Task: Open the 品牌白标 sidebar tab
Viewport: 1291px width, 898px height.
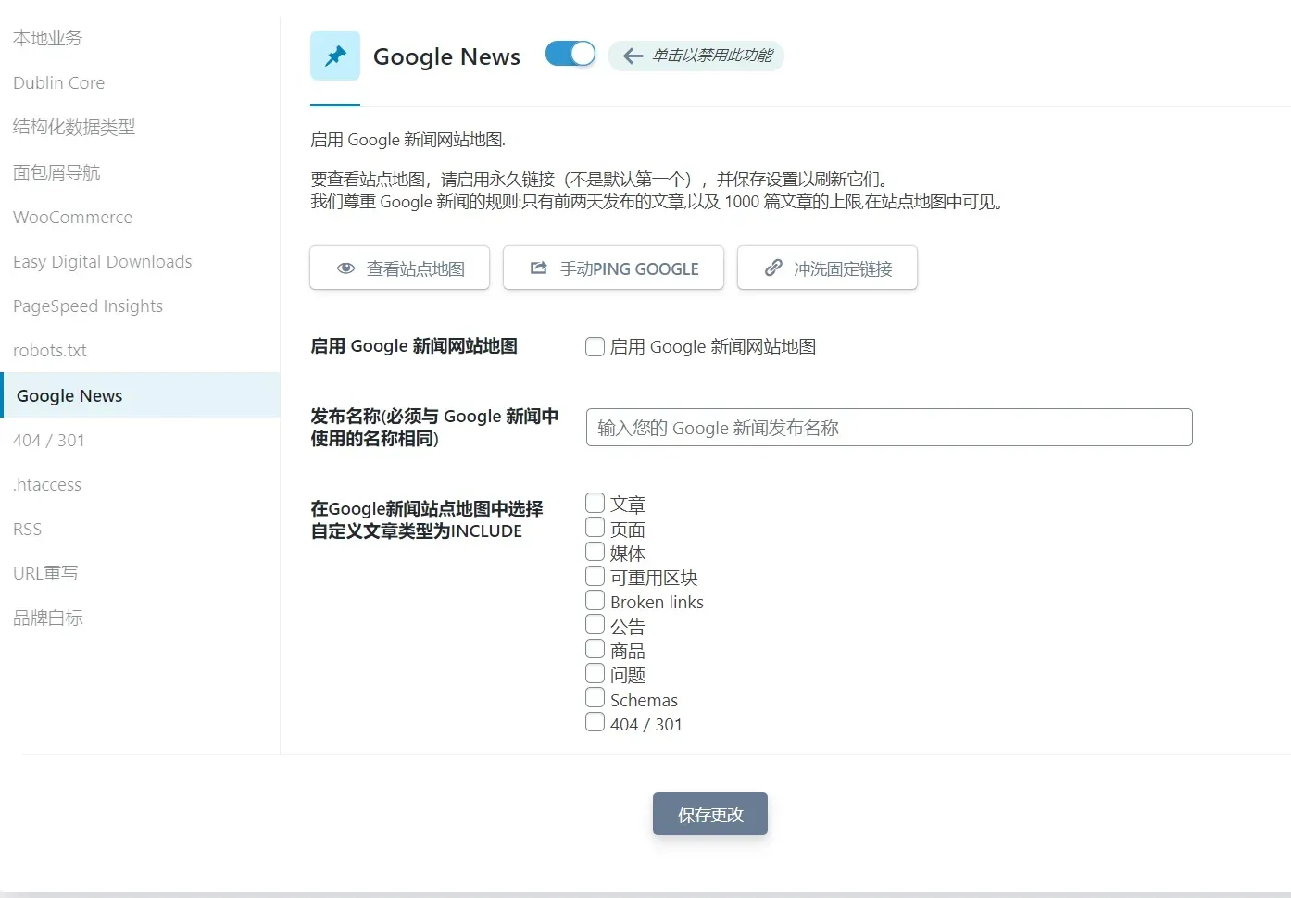Action: [x=140, y=617]
